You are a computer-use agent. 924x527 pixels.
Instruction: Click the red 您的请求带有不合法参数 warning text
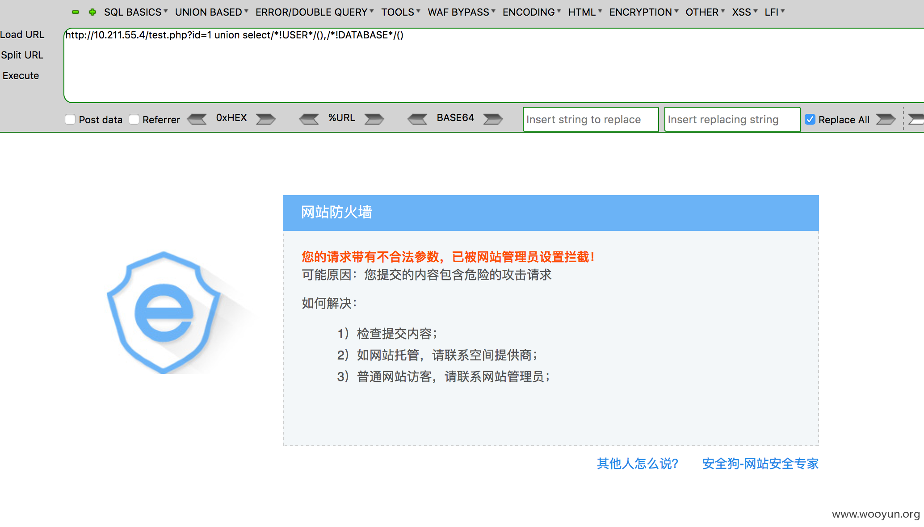tap(448, 257)
